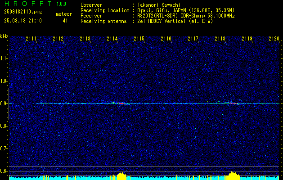
Task: Click the 2119 time axis label
Action: (x=247, y=39)
